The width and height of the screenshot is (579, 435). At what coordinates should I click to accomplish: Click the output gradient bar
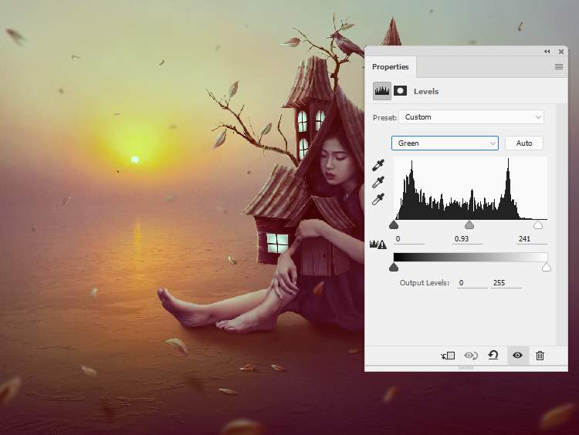tap(470, 257)
